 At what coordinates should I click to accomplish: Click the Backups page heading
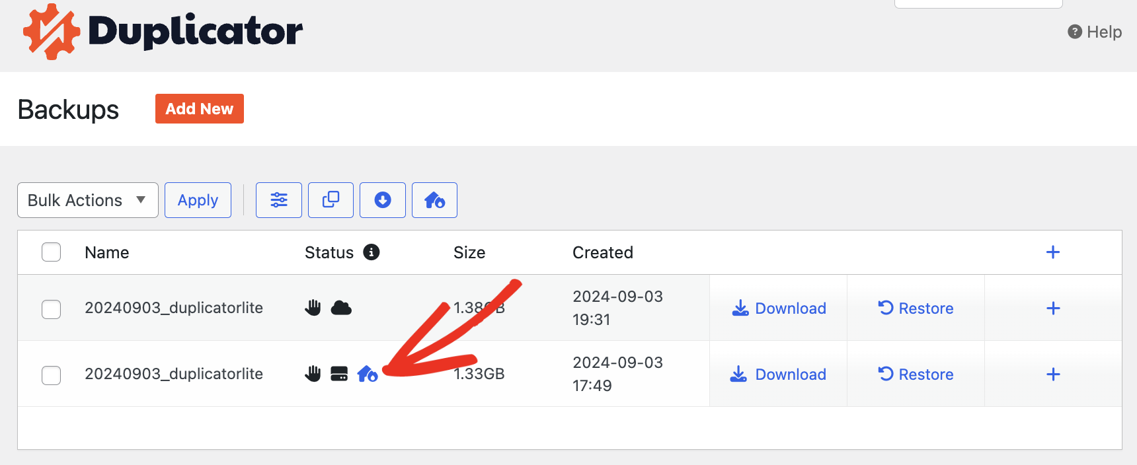[x=68, y=110]
